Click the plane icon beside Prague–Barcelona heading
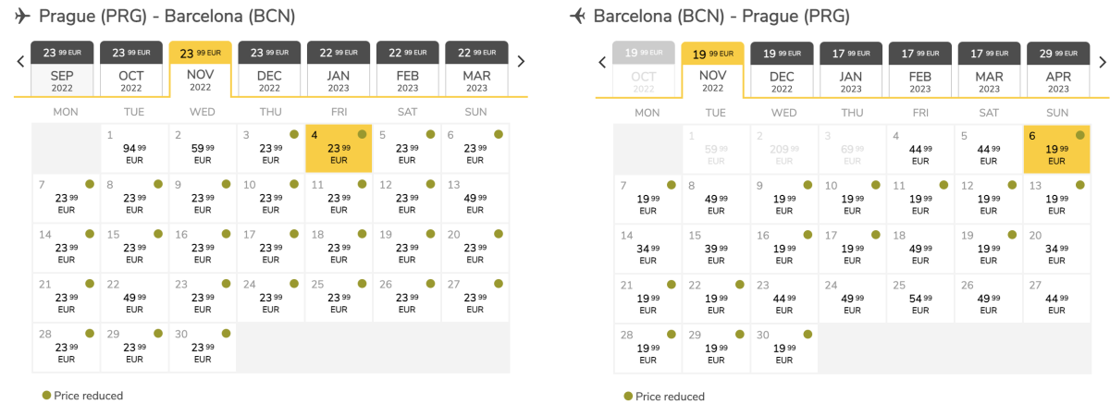1110x416 pixels. point(23,16)
